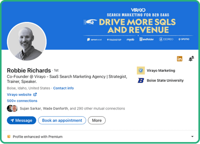Click the myob logo in the banner
This screenshot has height=144, width=200.
(x=130, y=39)
